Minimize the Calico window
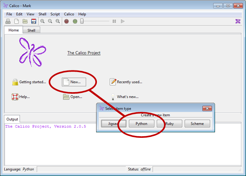 coord(218,6)
